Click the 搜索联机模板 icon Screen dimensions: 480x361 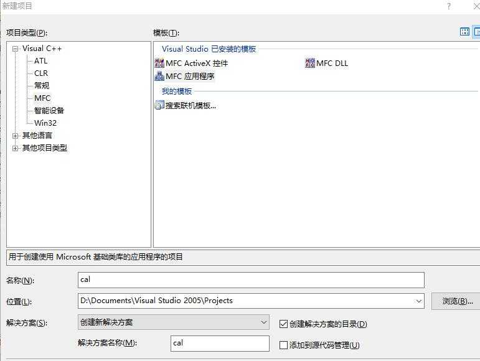[x=159, y=105]
